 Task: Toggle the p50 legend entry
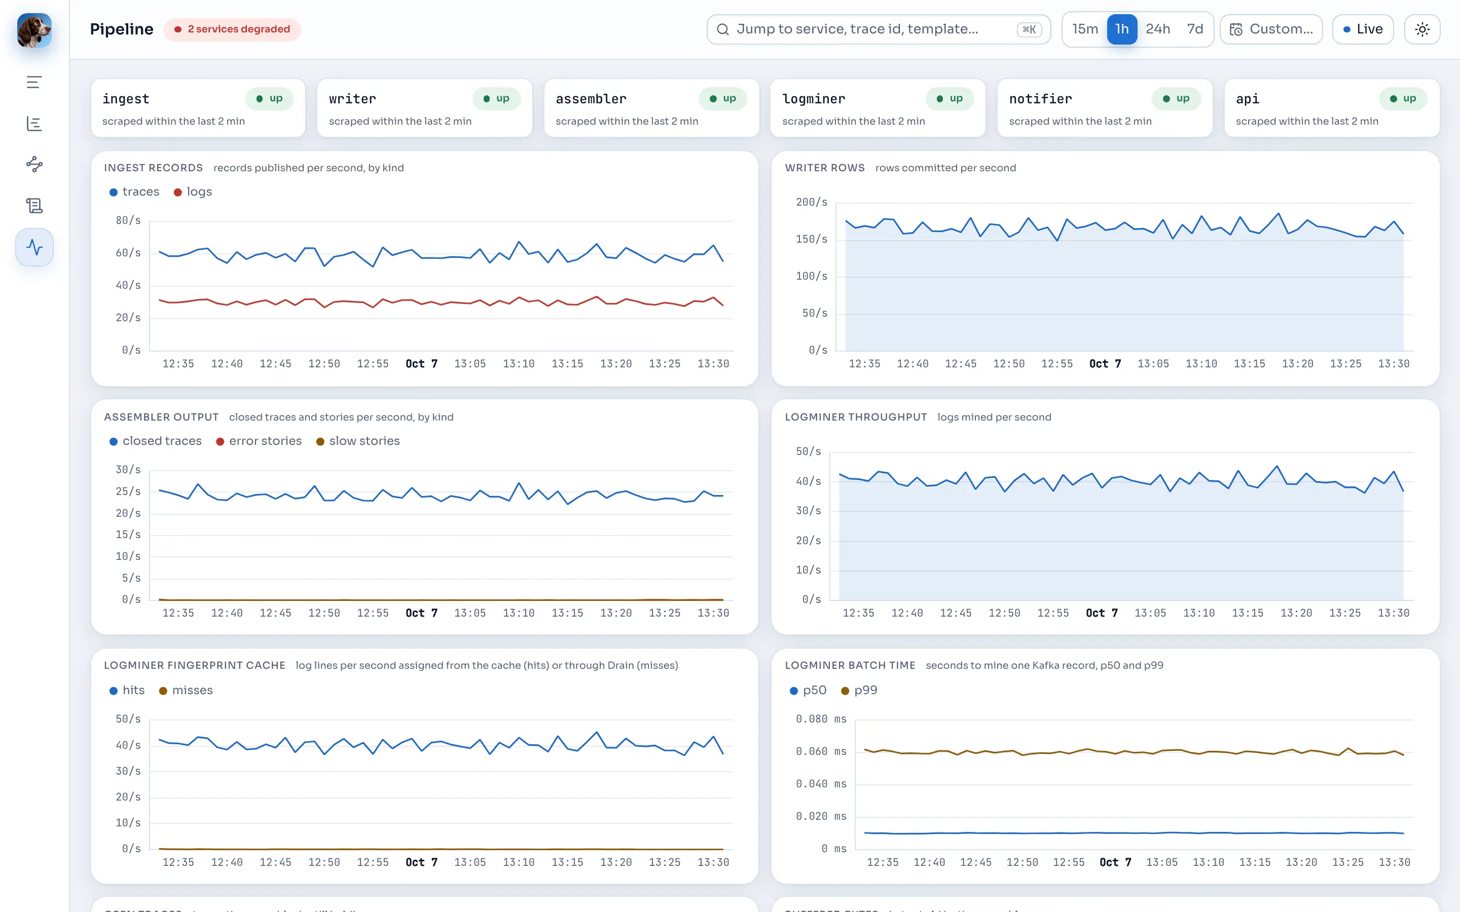point(809,691)
